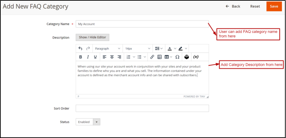Open the Status Enabled dropdown
The height and width of the screenshot is (138, 286).
coord(88,122)
